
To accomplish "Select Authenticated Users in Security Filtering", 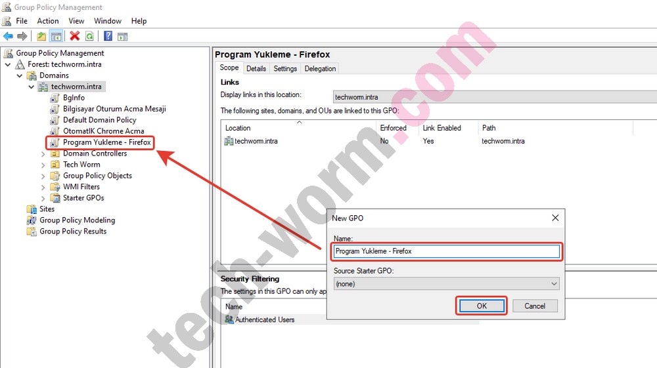I will (265, 319).
